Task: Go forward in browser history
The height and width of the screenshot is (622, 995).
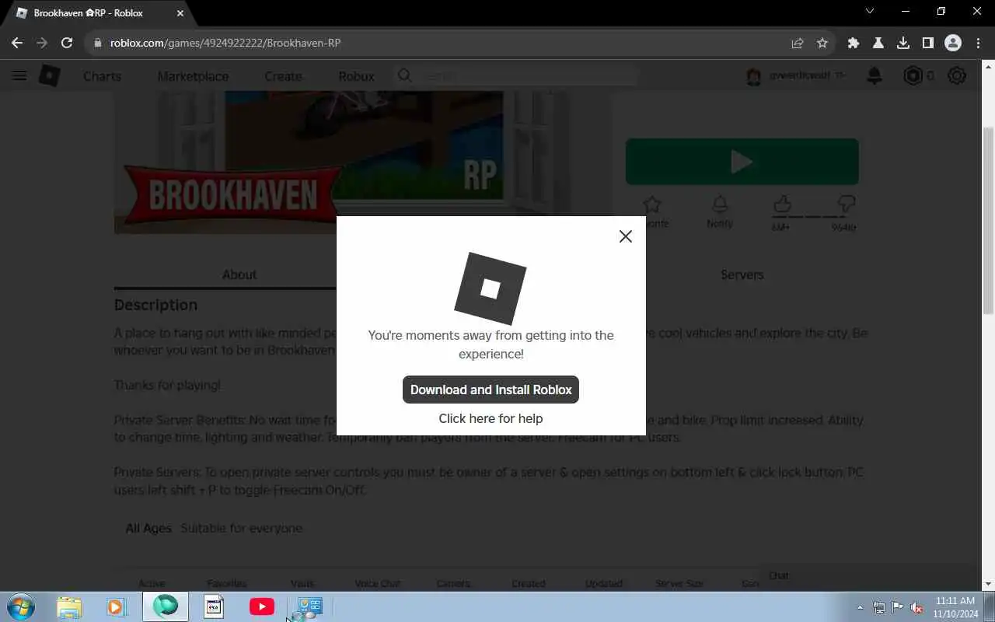Action: (42, 43)
